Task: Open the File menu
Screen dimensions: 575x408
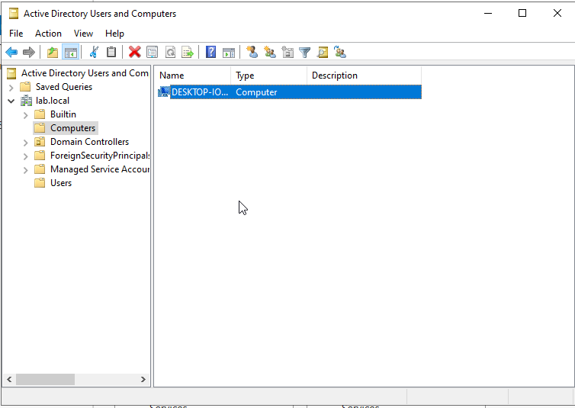Action: tap(16, 34)
